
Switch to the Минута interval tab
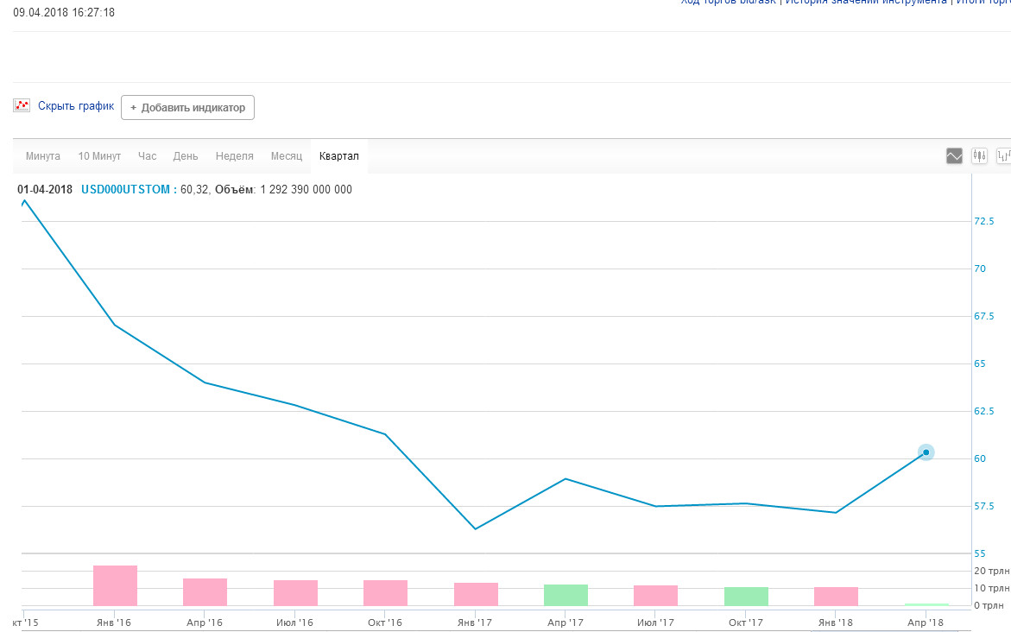click(43, 156)
